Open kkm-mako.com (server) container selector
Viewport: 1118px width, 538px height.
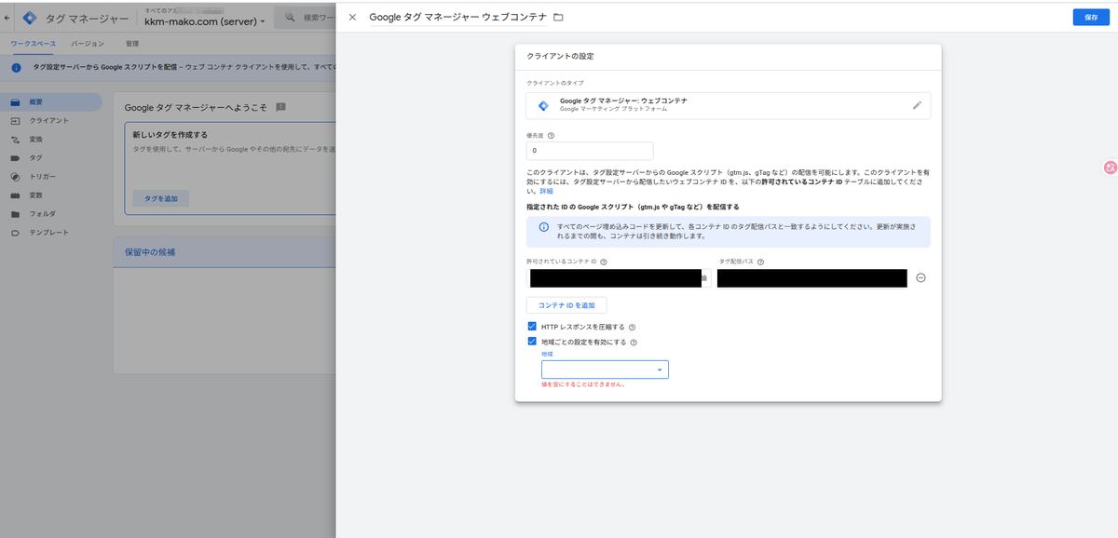(x=204, y=21)
